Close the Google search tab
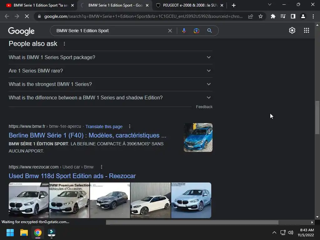 (147, 5)
